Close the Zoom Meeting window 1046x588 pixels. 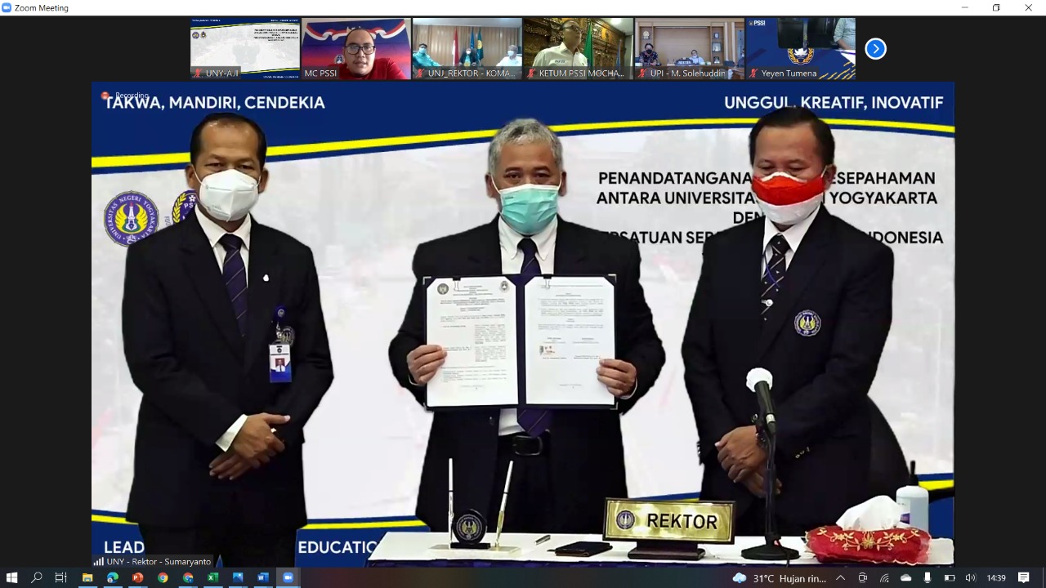point(1028,7)
